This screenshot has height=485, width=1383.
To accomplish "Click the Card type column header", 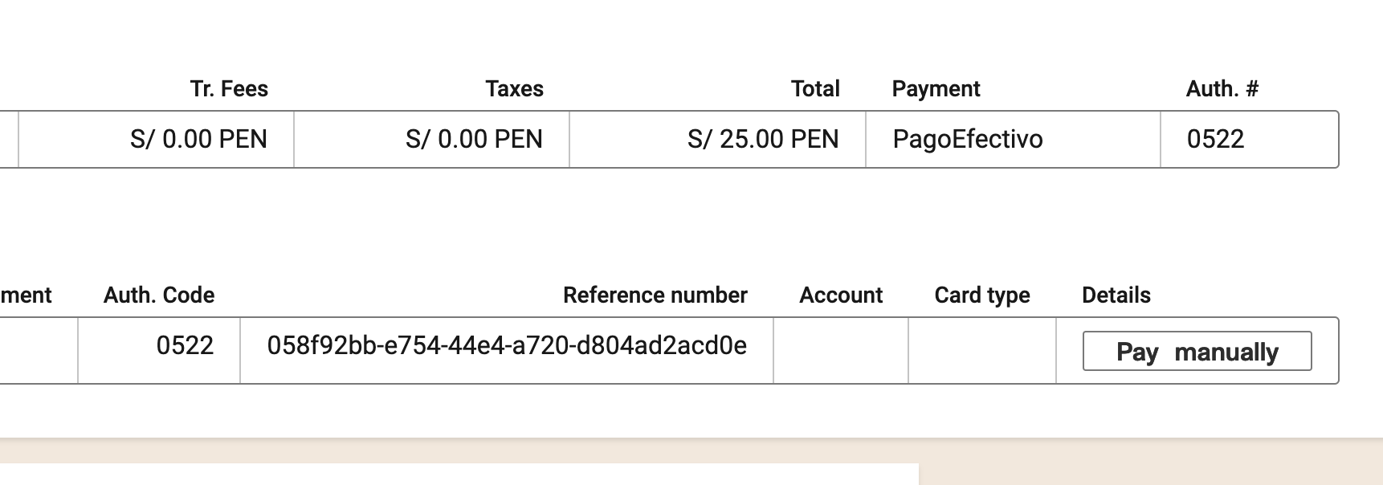I will click(981, 295).
